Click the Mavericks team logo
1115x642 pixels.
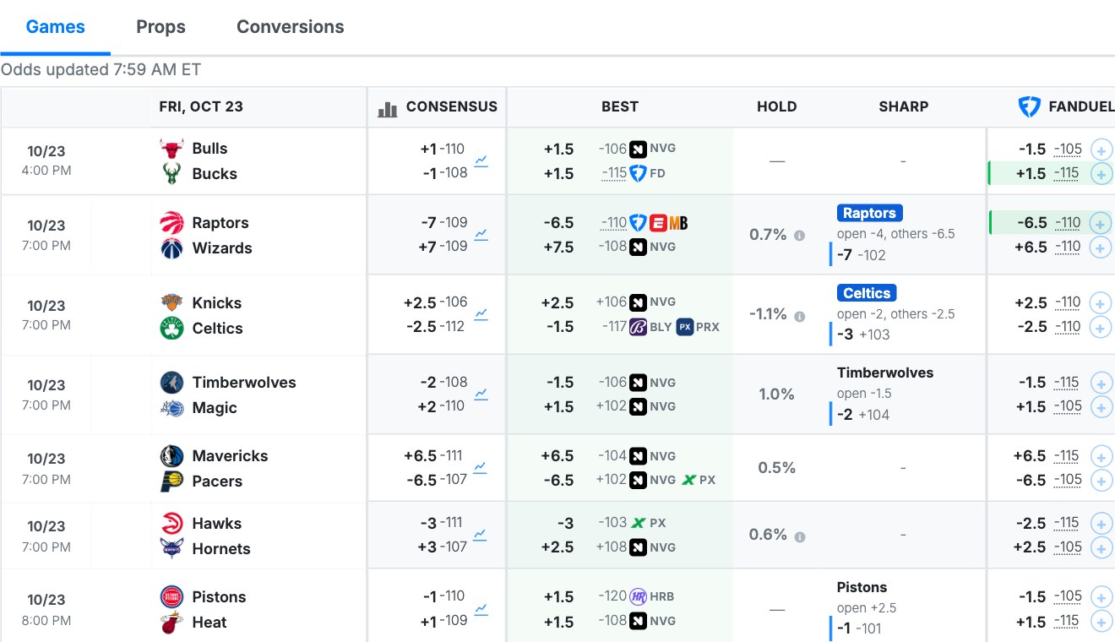tap(171, 456)
